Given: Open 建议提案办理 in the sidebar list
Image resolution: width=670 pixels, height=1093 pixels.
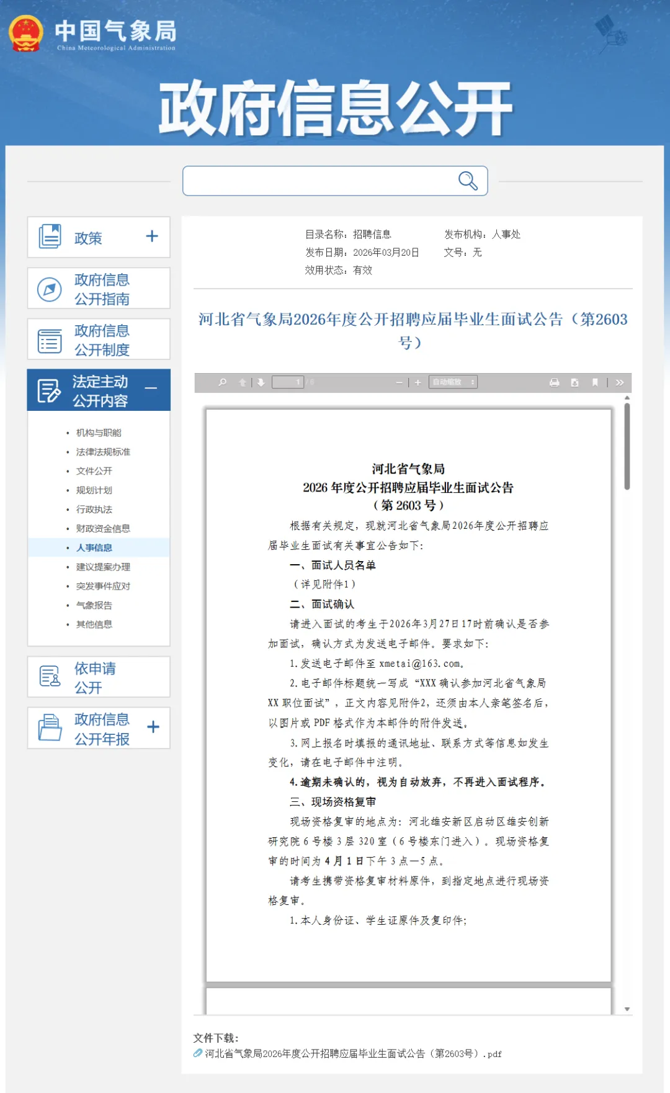Looking at the screenshot, I should tap(103, 567).
